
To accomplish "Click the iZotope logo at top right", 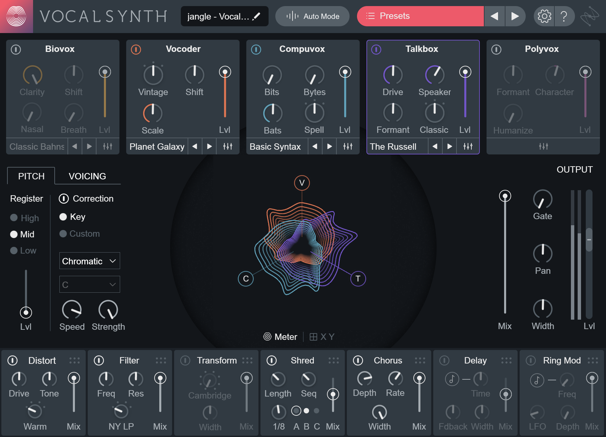I will click(x=590, y=16).
